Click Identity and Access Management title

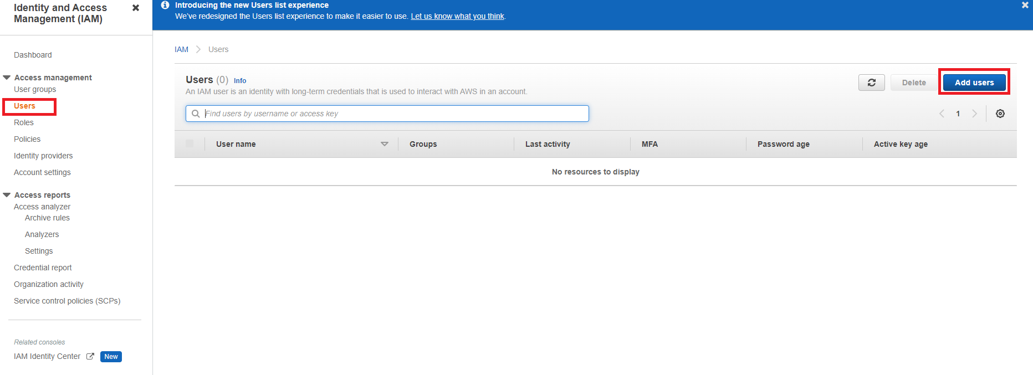click(60, 13)
